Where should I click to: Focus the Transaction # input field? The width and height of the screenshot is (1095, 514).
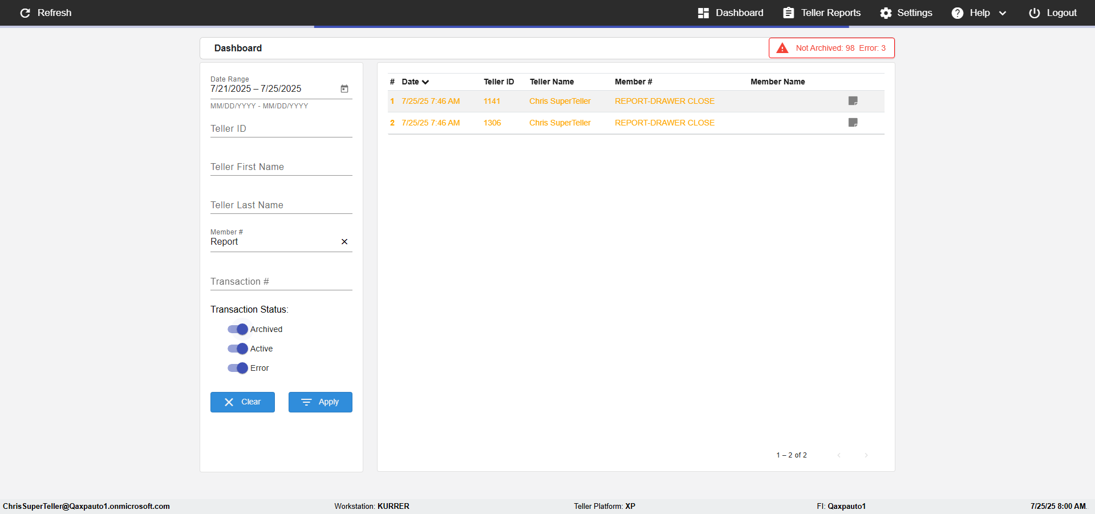(x=281, y=282)
